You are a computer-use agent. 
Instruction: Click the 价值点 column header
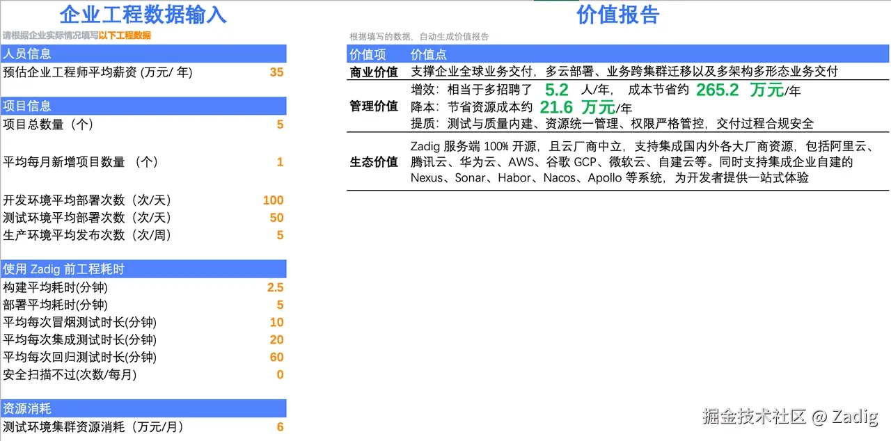[429, 54]
